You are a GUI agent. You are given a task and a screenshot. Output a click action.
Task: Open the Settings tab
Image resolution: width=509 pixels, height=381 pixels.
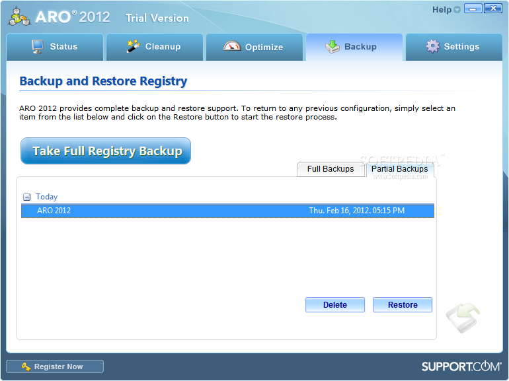point(454,47)
